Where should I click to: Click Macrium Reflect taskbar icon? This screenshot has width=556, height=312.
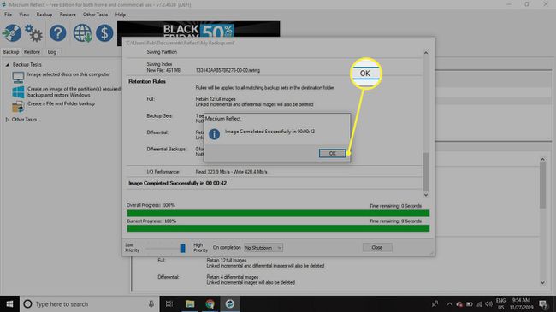click(x=230, y=303)
